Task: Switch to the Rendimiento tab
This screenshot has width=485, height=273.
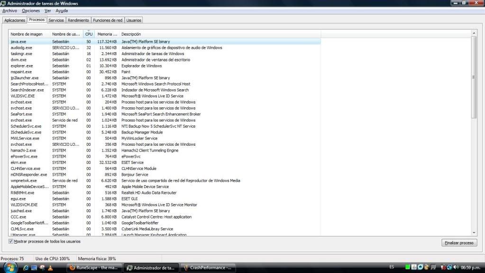Action: tap(78, 20)
